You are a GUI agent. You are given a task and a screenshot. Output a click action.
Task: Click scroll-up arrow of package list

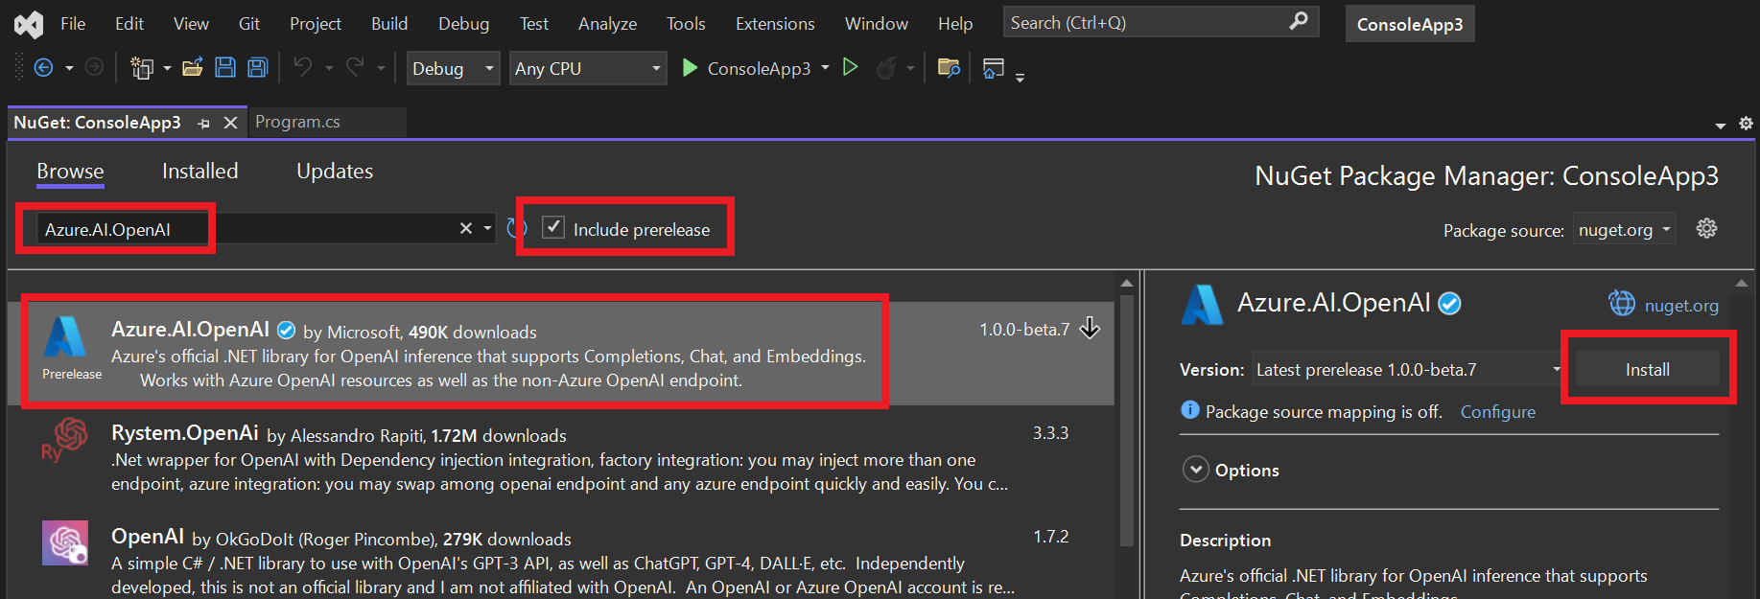coord(1127,283)
